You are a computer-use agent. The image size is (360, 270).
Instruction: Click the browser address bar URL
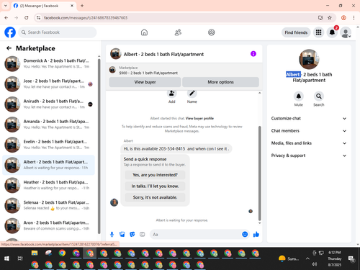click(86, 17)
